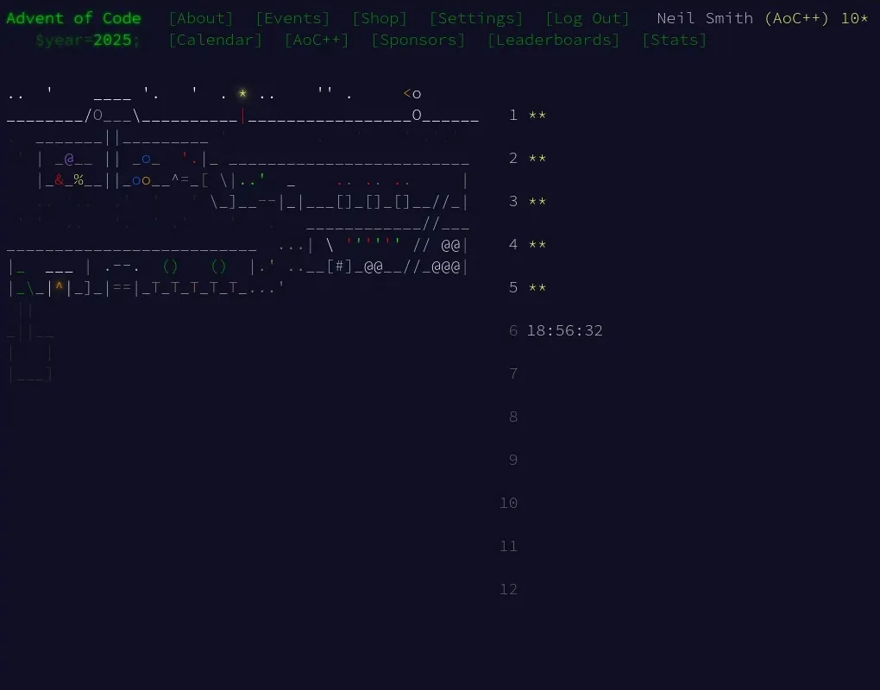Viewport: 880px width, 690px height.
Task: Select the gold stars for Day 4
Action: click(537, 244)
